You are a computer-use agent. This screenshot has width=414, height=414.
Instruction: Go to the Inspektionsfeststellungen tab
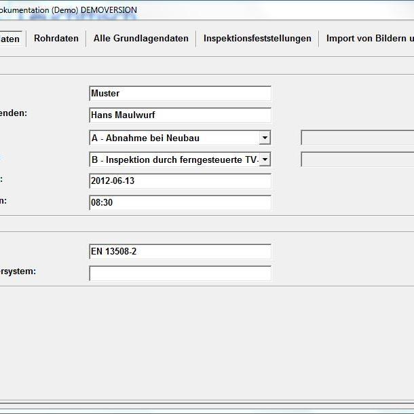257,39
